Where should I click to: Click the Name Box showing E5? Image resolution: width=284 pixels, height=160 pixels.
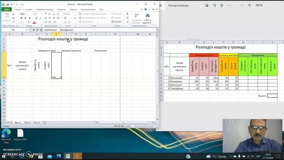(13, 30)
